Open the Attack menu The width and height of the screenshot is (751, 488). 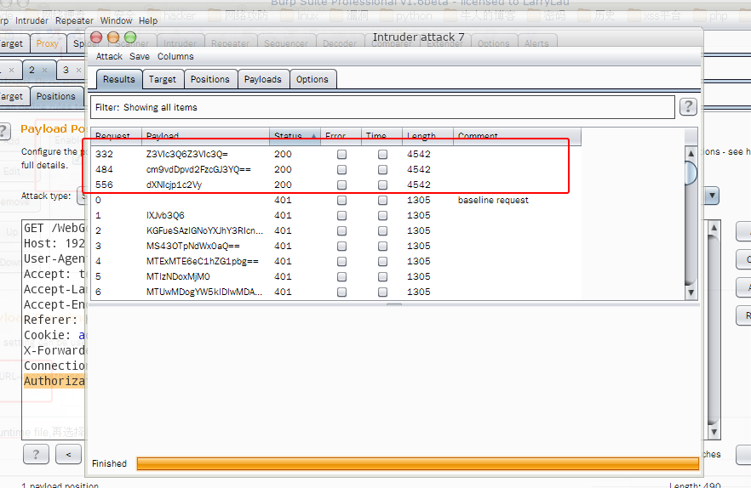109,56
